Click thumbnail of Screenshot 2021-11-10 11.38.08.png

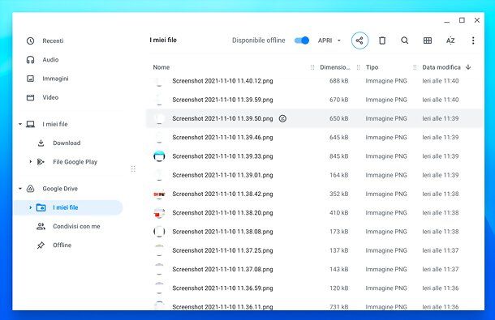point(159,232)
